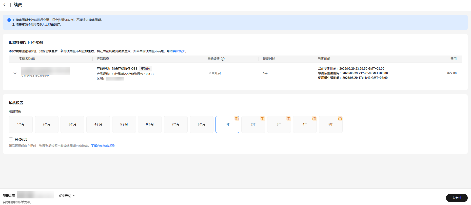471x205 pixels.
Task: Click the gift icon on the 3年 option
Action: click(x=288, y=118)
